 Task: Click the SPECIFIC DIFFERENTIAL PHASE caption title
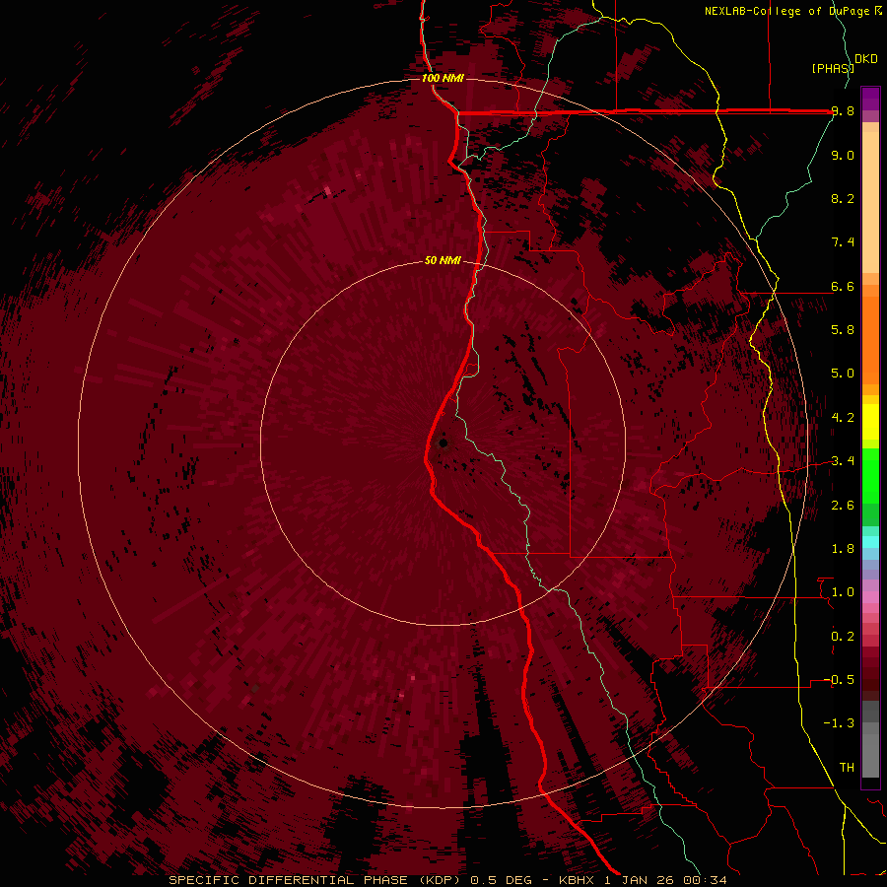(288, 880)
